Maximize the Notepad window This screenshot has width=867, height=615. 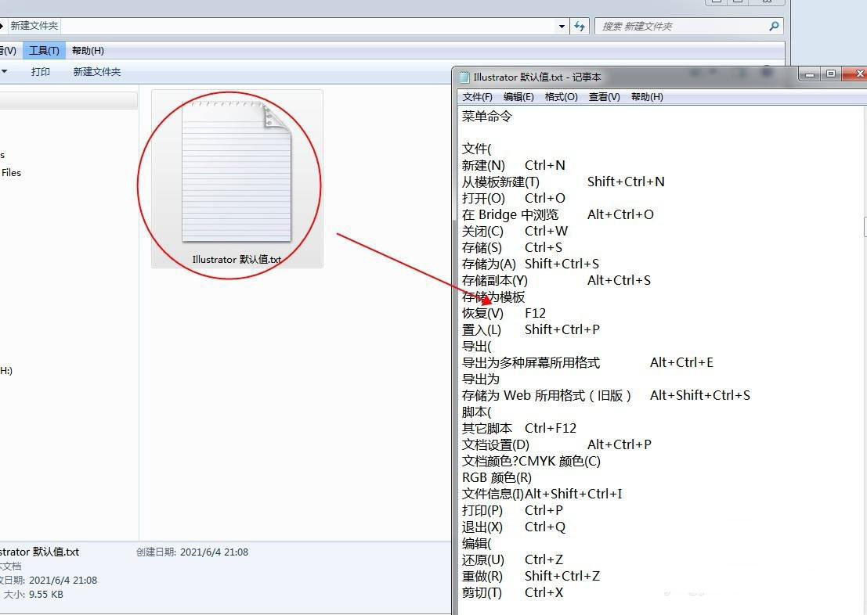point(831,74)
